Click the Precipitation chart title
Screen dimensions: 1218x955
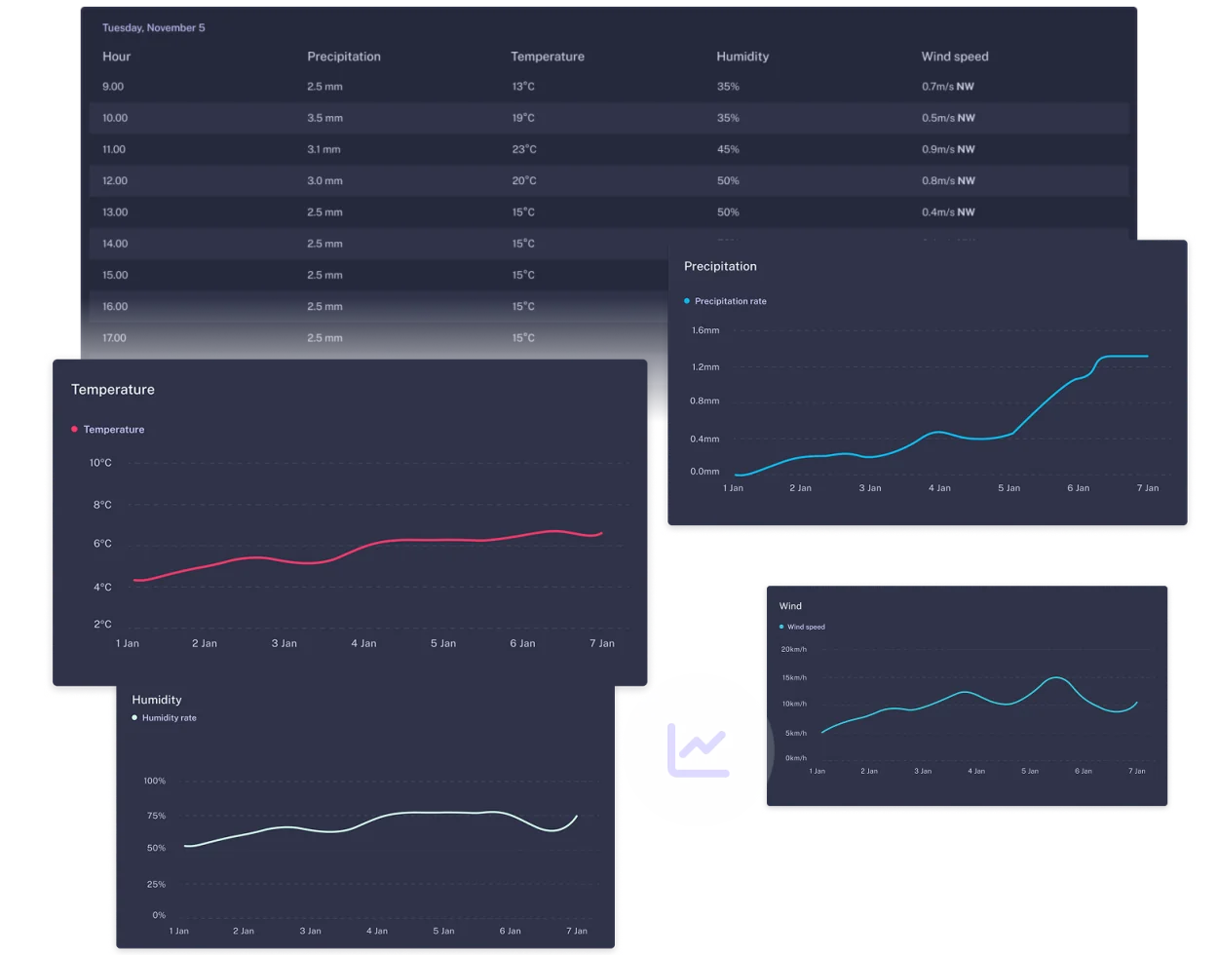(720, 266)
